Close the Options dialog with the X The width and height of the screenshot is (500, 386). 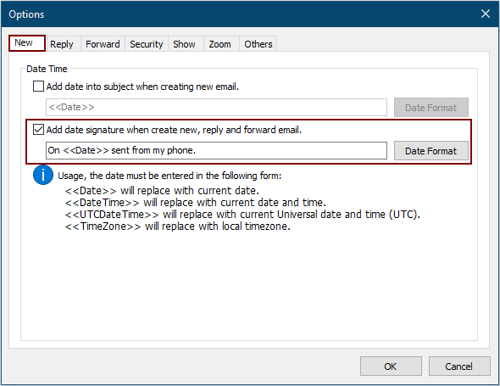coord(485,14)
